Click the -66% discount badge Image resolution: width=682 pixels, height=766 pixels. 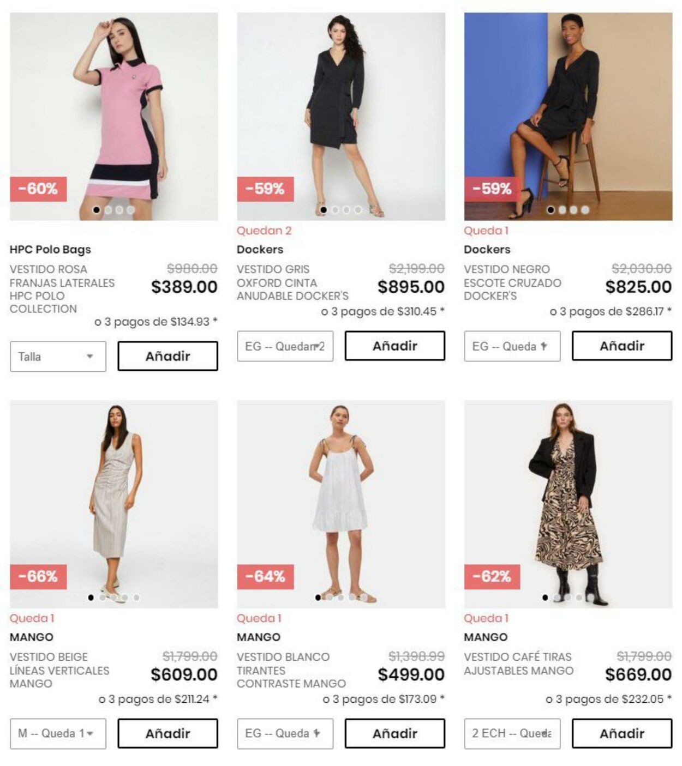(x=38, y=576)
